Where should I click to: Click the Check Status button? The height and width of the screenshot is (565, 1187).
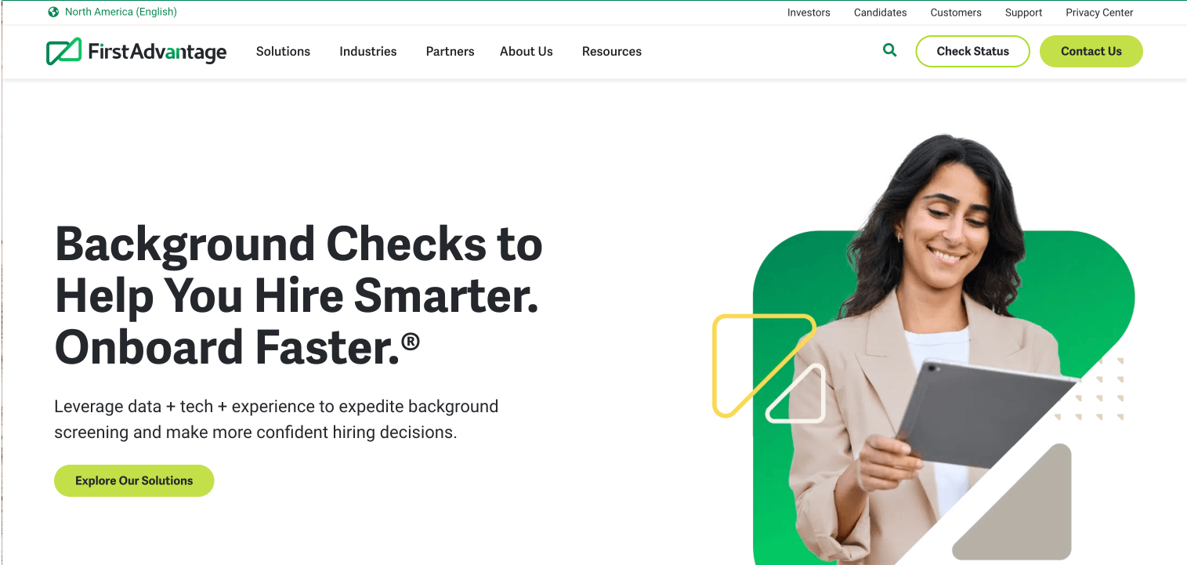pos(973,51)
